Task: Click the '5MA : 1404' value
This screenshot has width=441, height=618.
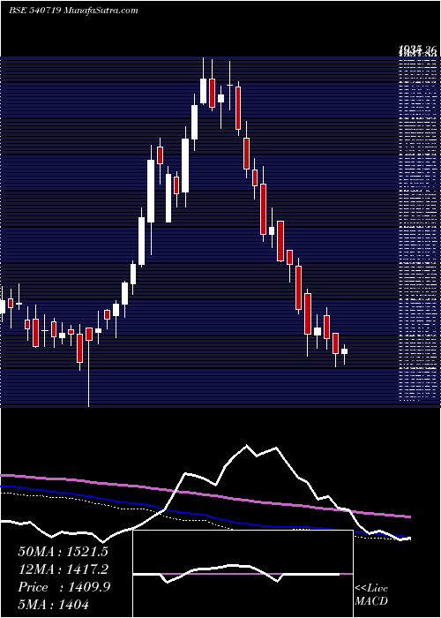Action: 53,604
